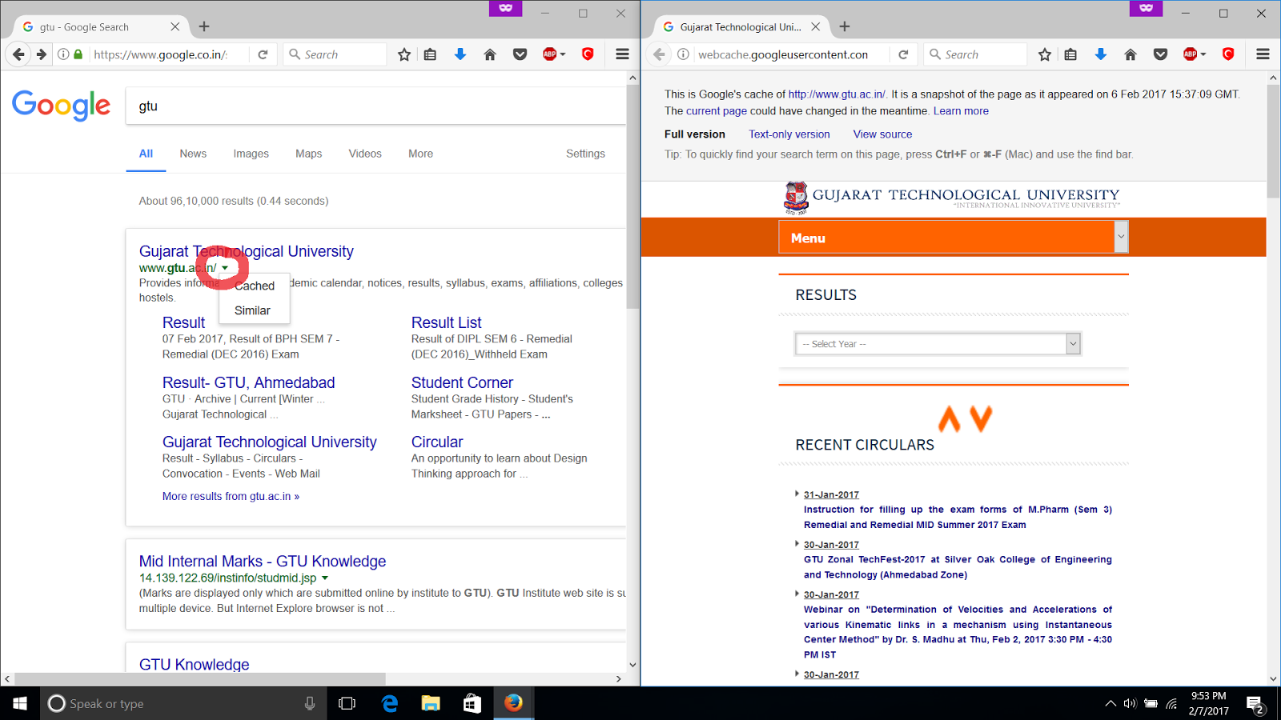1281x720 pixels.
Task: Go to the home page in the webcache window
Action: 1130,54
